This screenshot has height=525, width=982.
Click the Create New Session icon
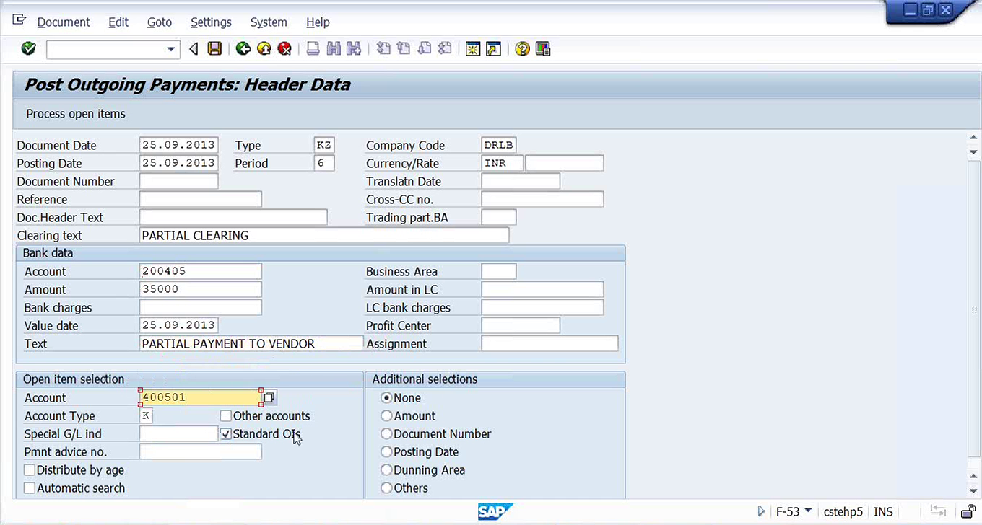(x=473, y=49)
